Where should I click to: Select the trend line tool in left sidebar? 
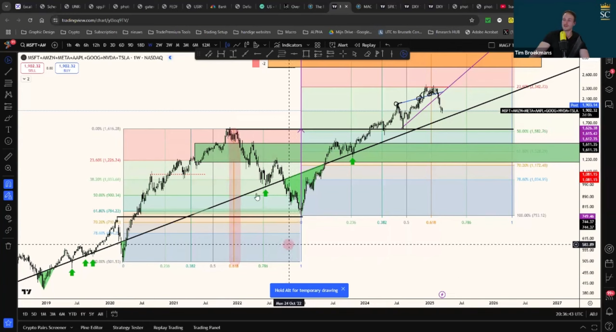click(8, 71)
